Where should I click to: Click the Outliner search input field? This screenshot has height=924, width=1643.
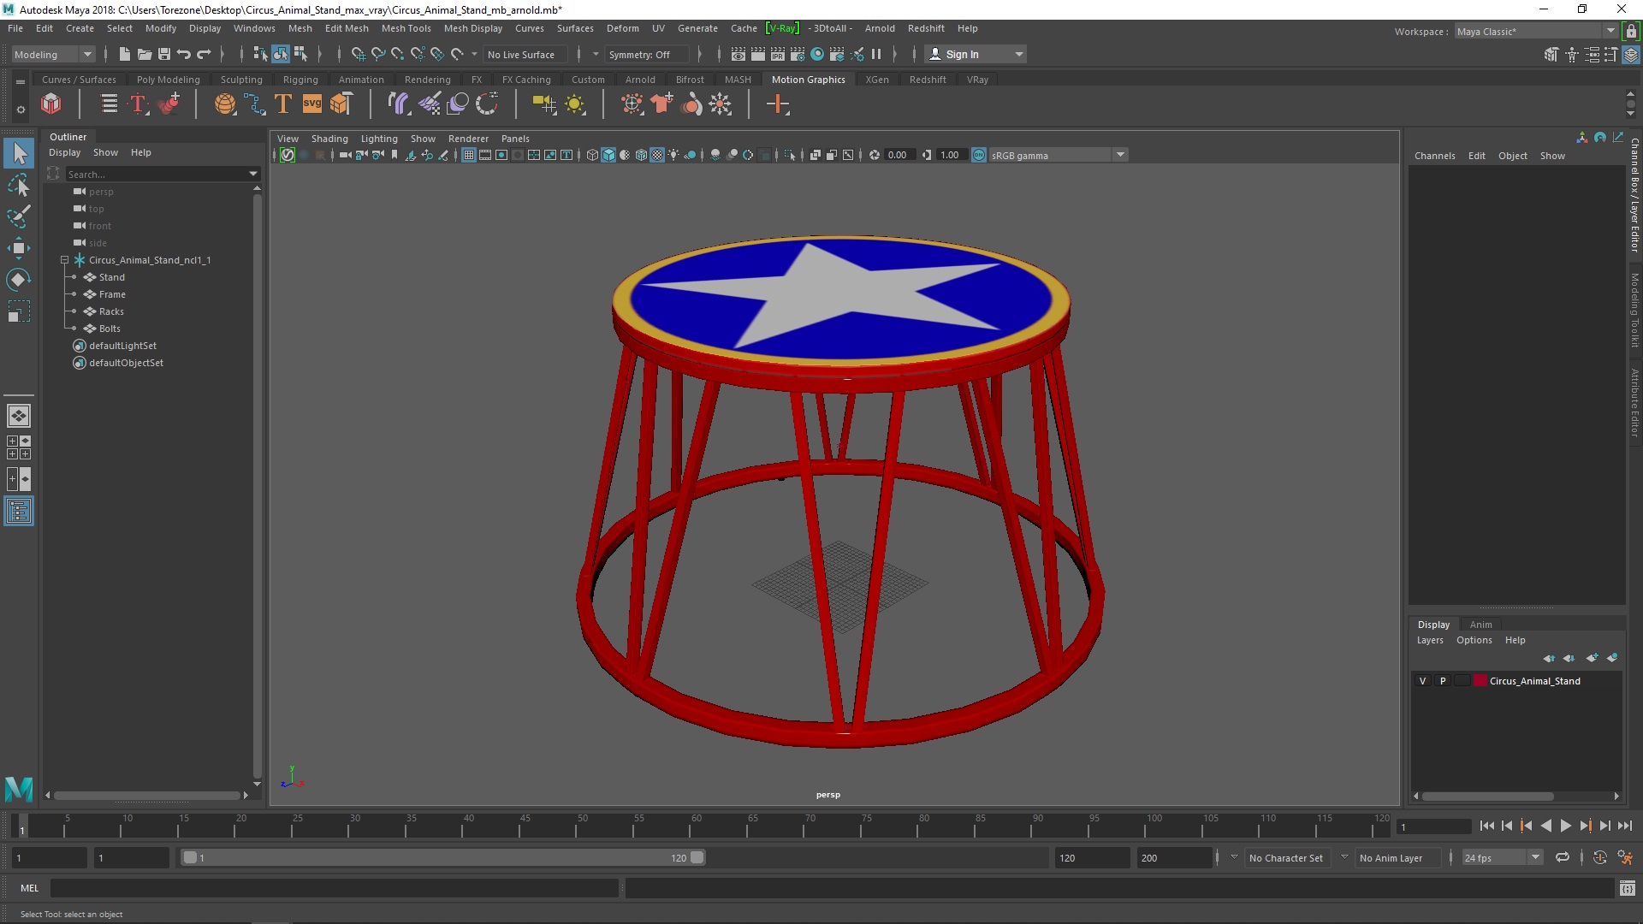click(157, 174)
